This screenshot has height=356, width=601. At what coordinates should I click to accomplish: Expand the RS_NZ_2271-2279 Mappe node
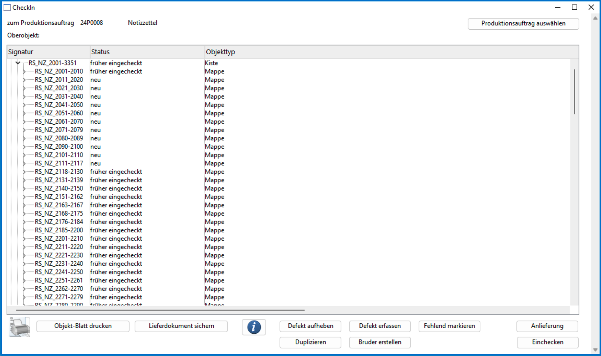pyautogui.click(x=24, y=297)
